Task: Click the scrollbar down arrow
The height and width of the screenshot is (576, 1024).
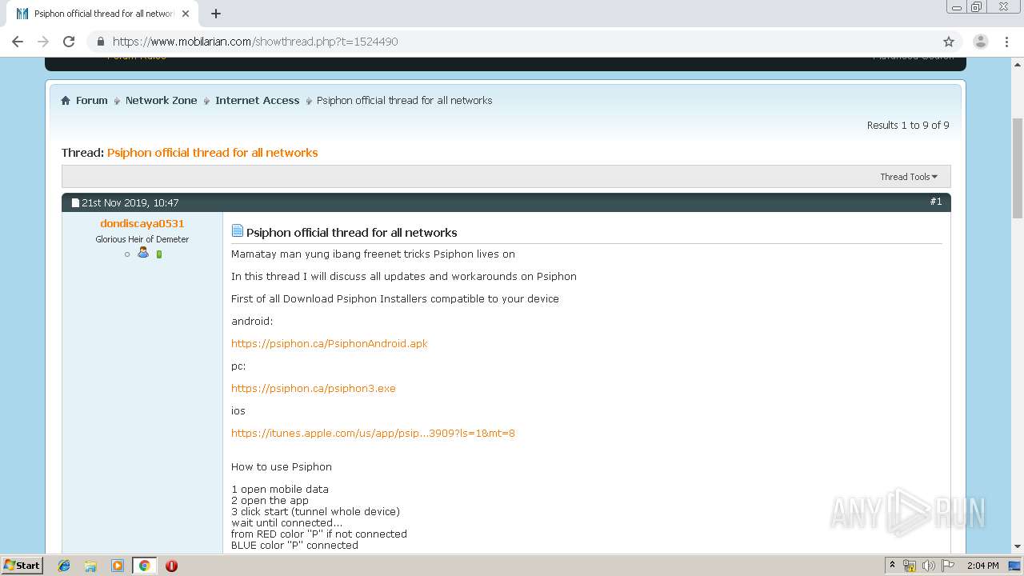Action: pos(1018,547)
